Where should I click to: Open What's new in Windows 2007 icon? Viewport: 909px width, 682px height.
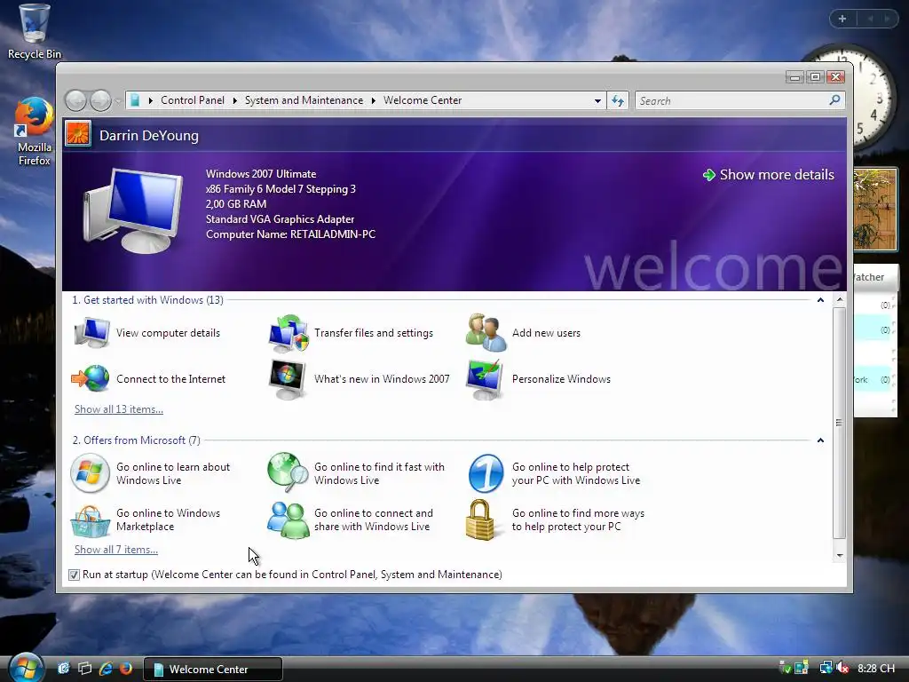[x=288, y=379]
